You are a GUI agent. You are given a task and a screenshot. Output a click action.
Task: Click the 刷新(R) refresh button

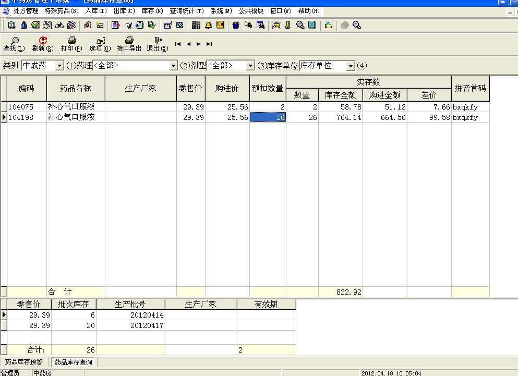pos(43,44)
